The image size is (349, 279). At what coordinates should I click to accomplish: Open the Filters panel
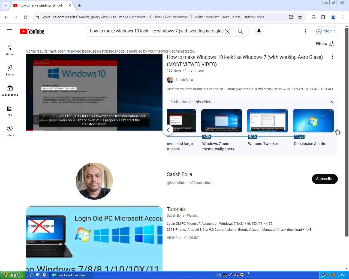tap(325, 44)
